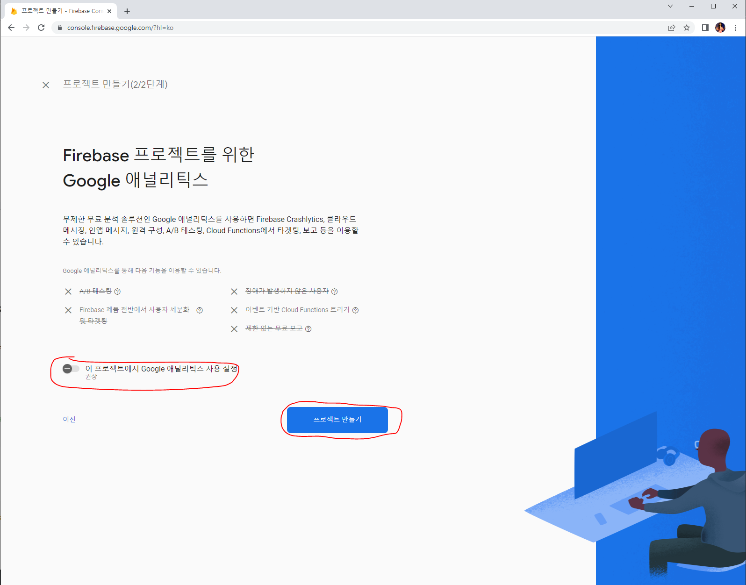
Task: Select the 프로젝트 만들기 Firebase tab
Action: 61,11
